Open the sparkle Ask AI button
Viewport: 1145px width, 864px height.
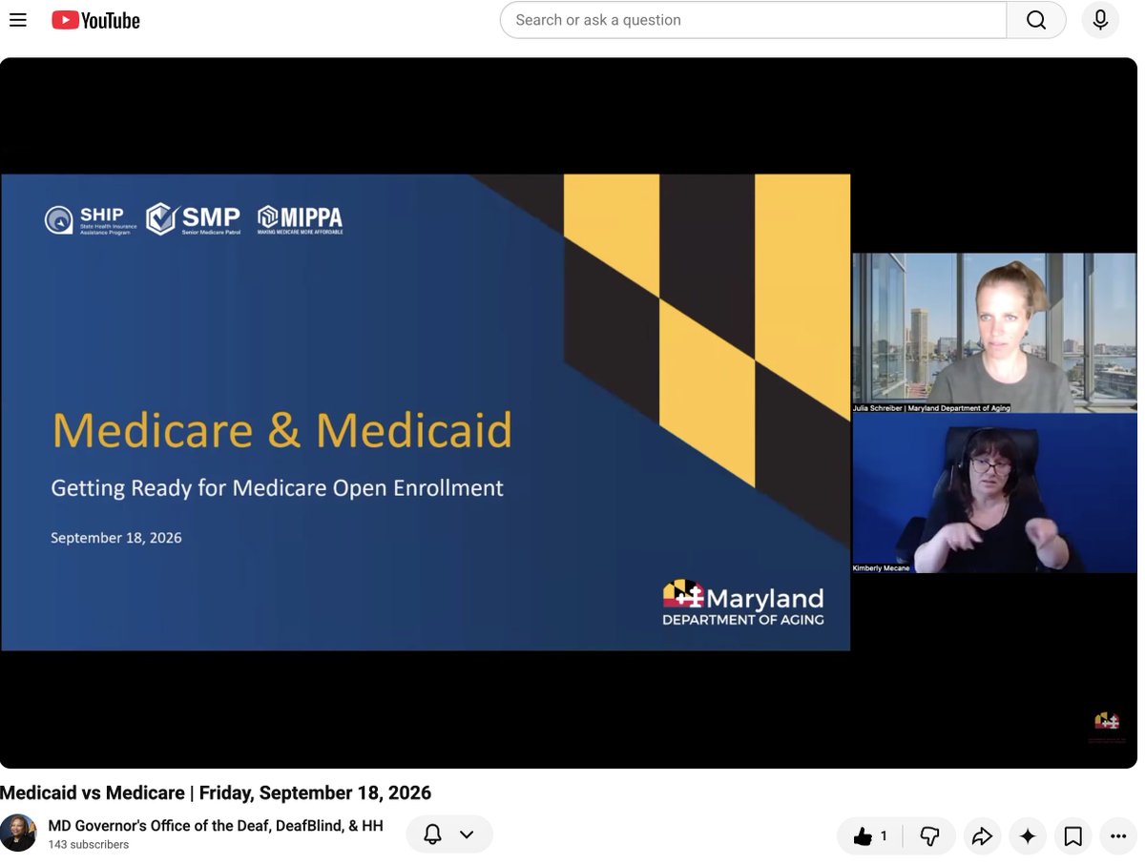click(x=1028, y=836)
